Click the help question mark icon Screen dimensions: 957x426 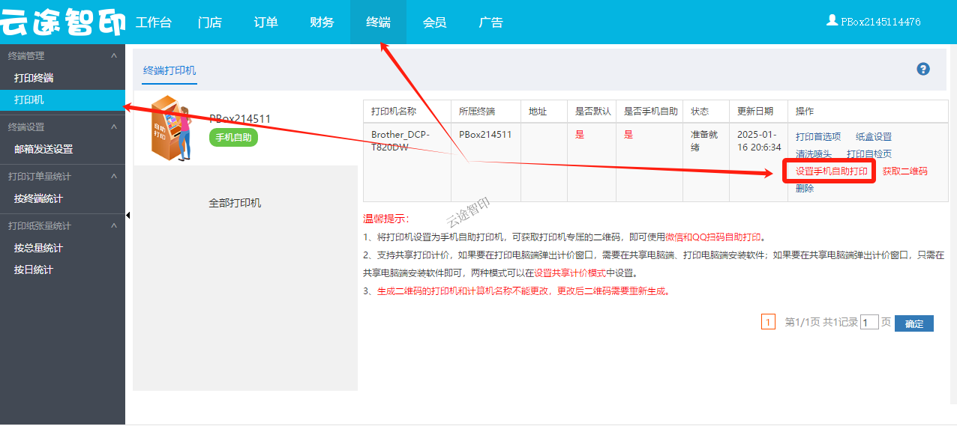click(923, 69)
